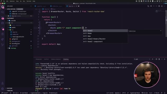Change language mode TypeScript React
167x94 pixels.
tap(135, 93)
